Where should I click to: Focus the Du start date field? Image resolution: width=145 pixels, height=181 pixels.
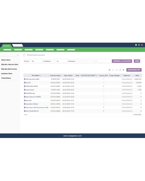[x=38, y=61]
